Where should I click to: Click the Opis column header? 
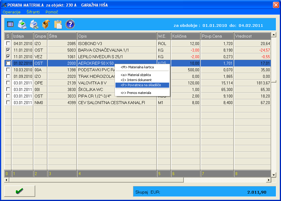(117, 36)
